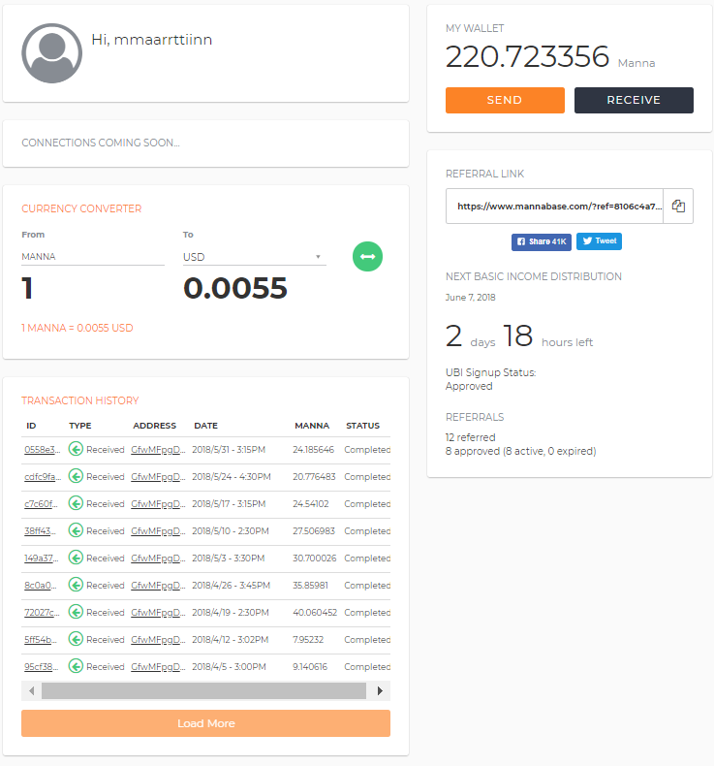714x766 pixels.
Task: Click the STATUS column header
Action: [x=362, y=426]
